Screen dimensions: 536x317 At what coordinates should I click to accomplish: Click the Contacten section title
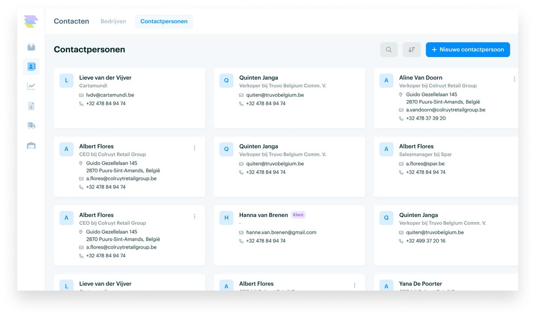(x=71, y=21)
